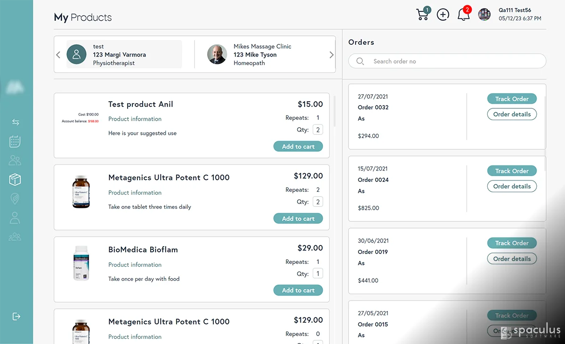Track Order 0032
The width and height of the screenshot is (565, 344).
tap(512, 99)
